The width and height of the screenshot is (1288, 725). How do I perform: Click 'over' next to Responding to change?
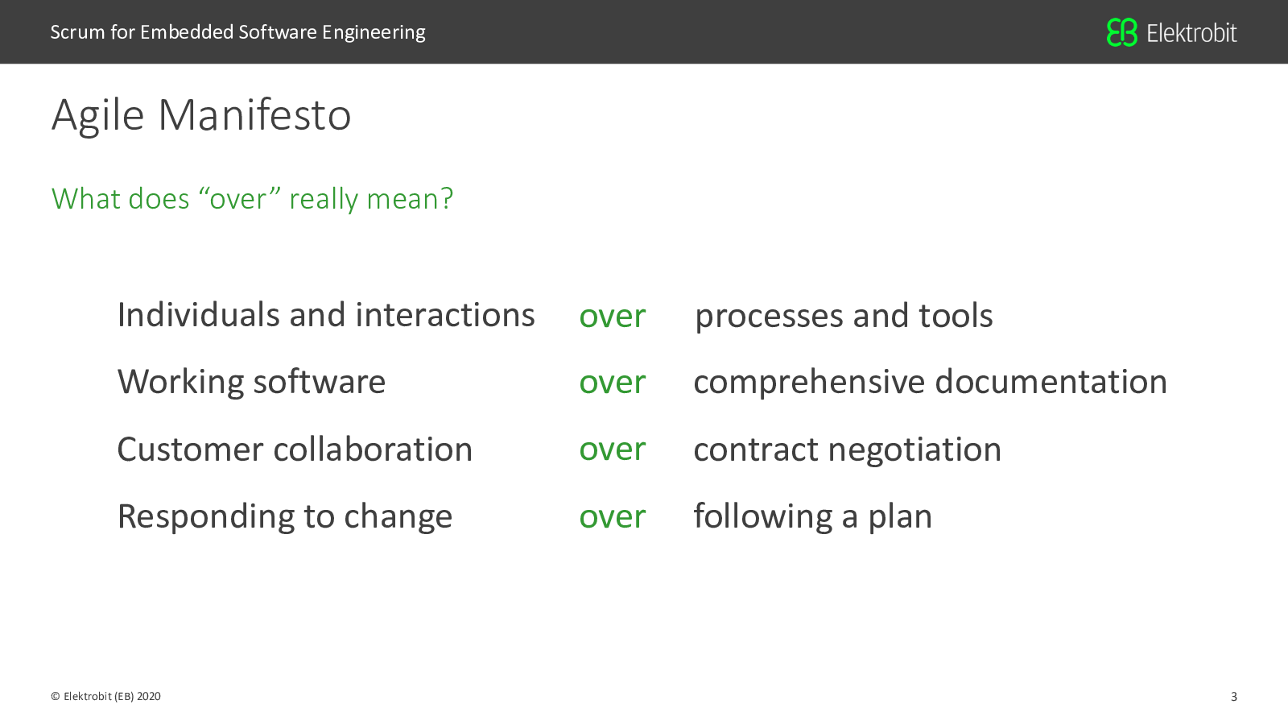613,517
